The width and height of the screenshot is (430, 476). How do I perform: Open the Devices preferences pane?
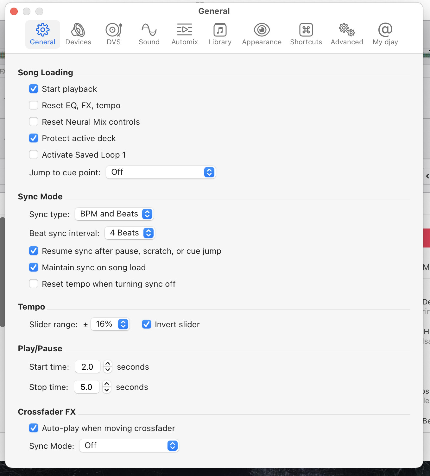(x=78, y=34)
